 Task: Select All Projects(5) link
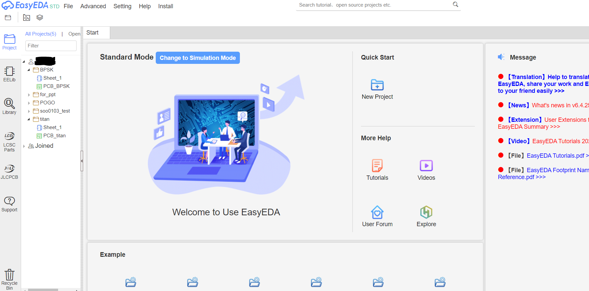point(41,34)
